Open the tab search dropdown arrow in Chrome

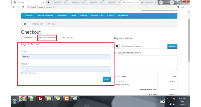coord(172,2)
